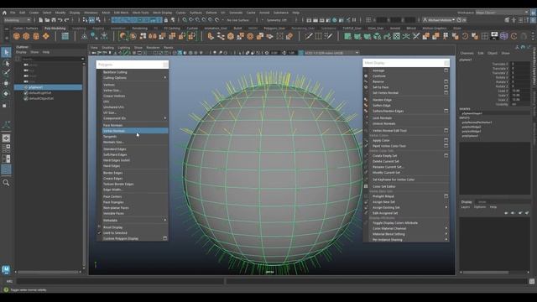Click Lock Normals in Mesh Display menu
Image resolution: width=537 pixels, height=302 pixels.
(x=382, y=117)
